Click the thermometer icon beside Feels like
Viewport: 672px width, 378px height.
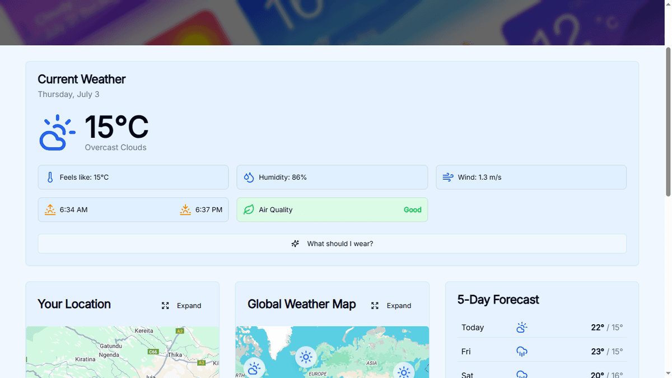tap(50, 178)
